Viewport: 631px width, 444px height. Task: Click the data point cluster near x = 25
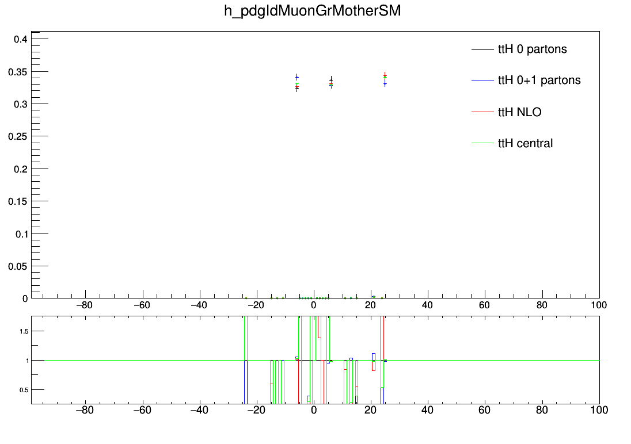pyautogui.click(x=385, y=79)
